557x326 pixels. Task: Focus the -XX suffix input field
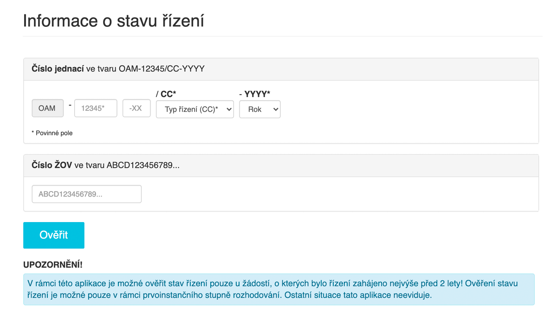[x=136, y=108]
